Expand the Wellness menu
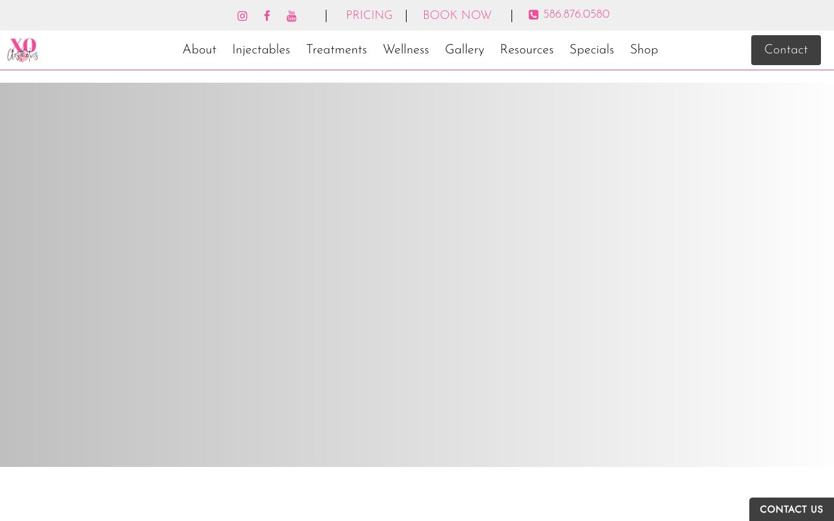 [406, 50]
